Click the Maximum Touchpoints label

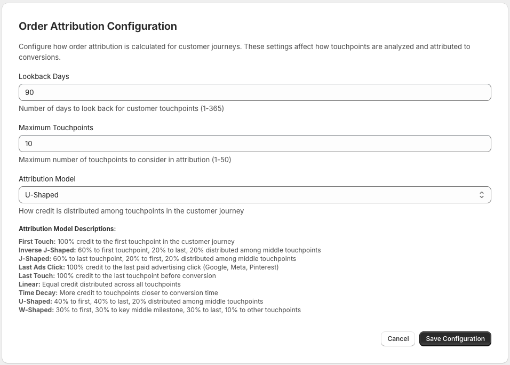tap(55, 128)
